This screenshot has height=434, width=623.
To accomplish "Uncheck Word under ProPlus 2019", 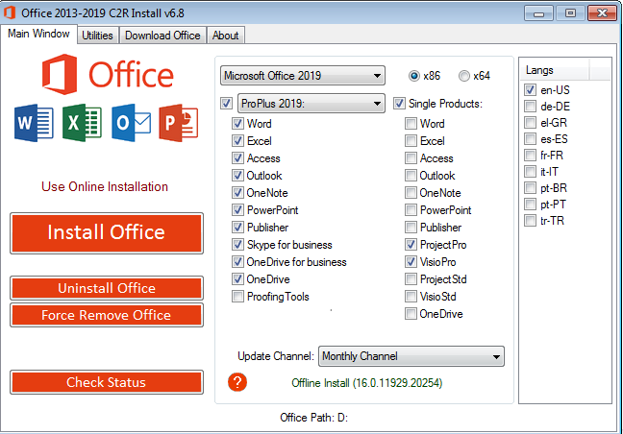I will [237, 123].
